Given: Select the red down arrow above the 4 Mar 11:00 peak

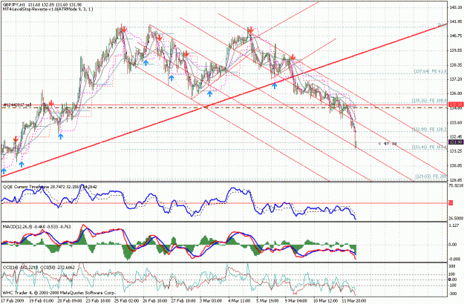Looking at the screenshot, I should pyautogui.click(x=251, y=30).
